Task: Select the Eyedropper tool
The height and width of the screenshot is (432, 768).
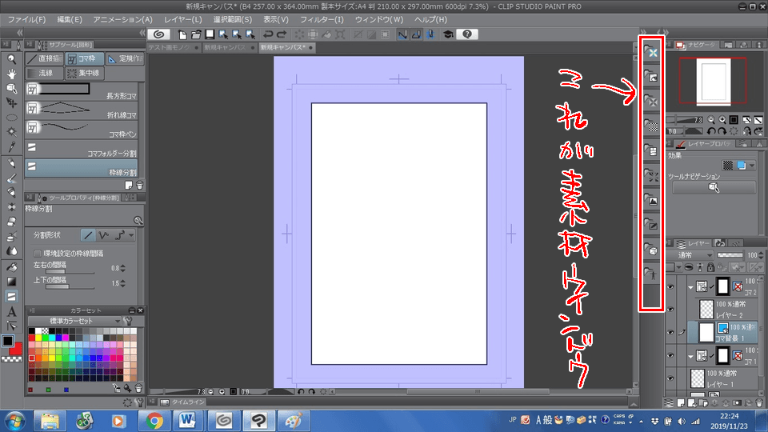Action: pyautogui.click(x=11, y=146)
